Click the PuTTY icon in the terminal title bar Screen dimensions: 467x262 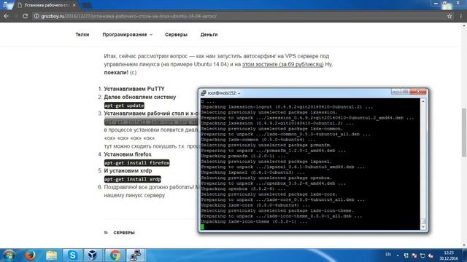point(204,93)
